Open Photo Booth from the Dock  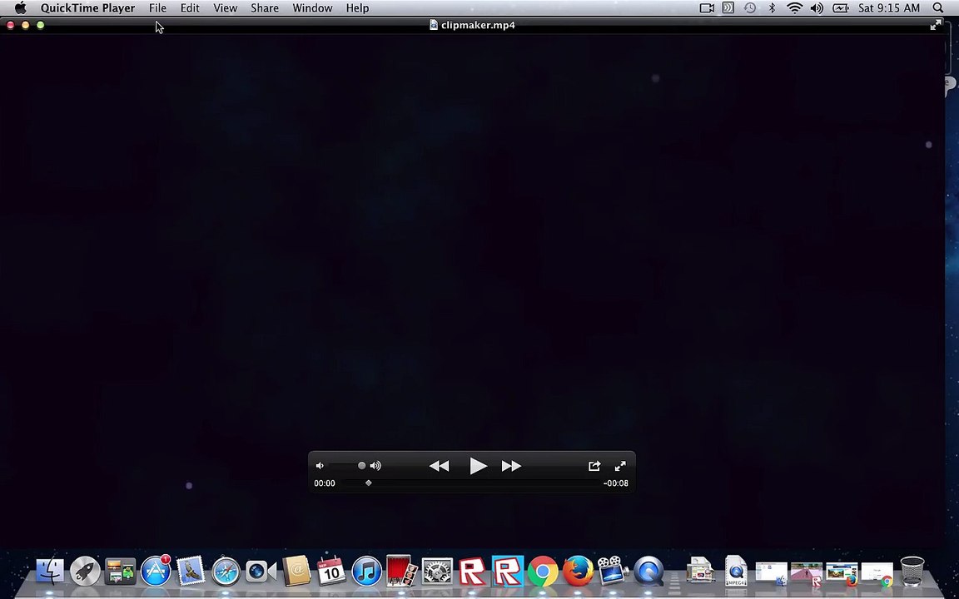402,572
